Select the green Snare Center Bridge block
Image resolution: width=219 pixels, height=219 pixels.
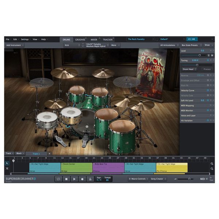[77, 168]
